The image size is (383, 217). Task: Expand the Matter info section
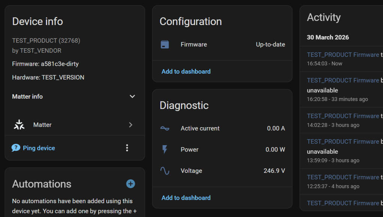tap(132, 97)
